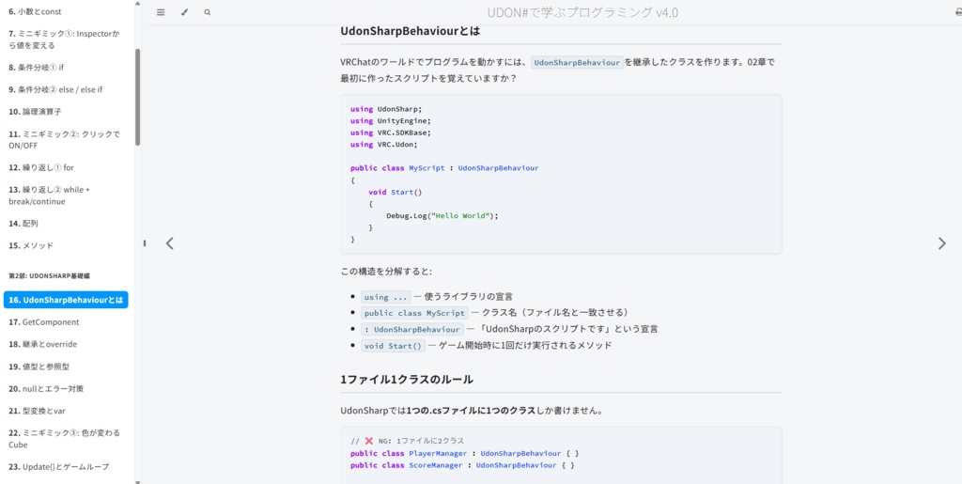Open chapter 13 繰り返し② while + break/continue

point(49,195)
